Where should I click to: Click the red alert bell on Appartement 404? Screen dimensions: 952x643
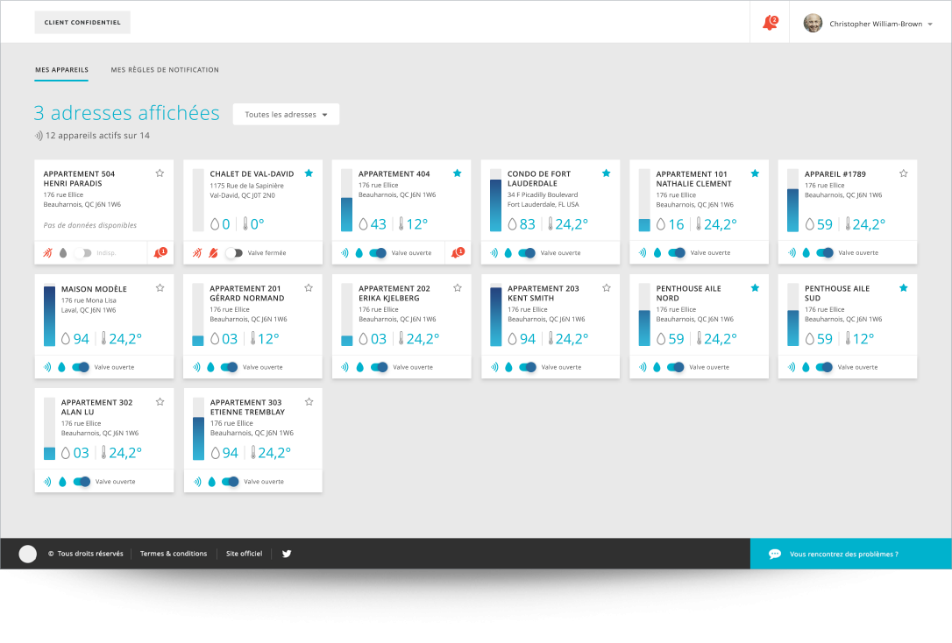point(458,252)
